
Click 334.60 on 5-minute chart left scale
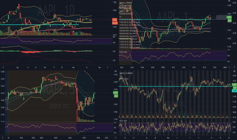click(3, 79)
